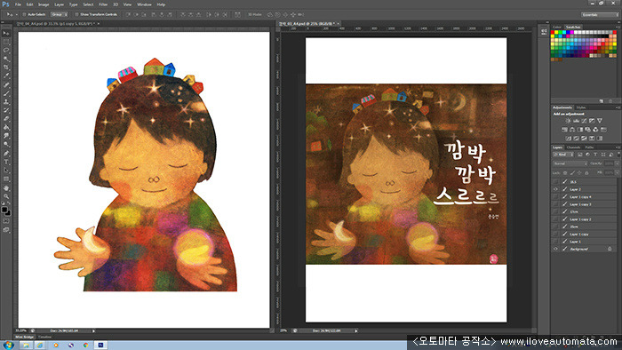Click the foreground color box
The width and height of the screenshot is (622, 350).
4,210
